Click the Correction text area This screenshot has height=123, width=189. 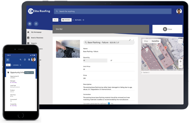(109, 98)
